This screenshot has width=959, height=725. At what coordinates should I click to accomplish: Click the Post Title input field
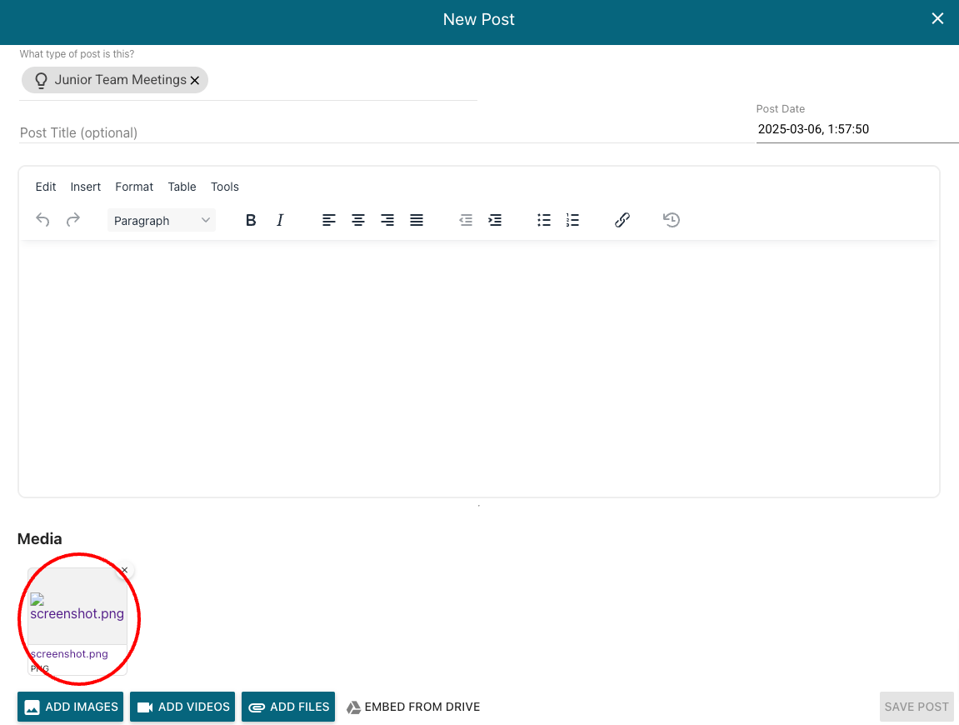248,132
